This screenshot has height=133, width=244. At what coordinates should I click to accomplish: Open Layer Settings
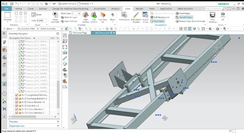point(69,21)
